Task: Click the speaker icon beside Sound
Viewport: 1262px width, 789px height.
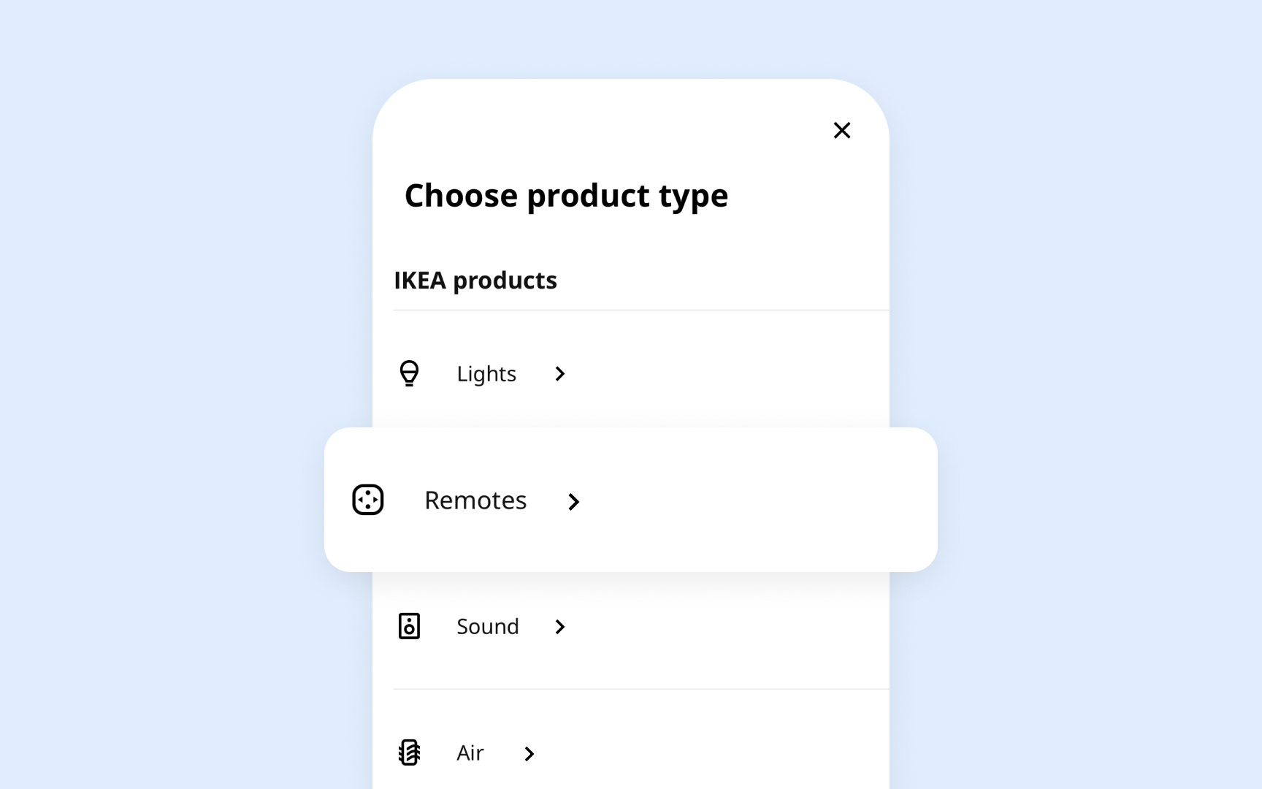Action: (410, 626)
